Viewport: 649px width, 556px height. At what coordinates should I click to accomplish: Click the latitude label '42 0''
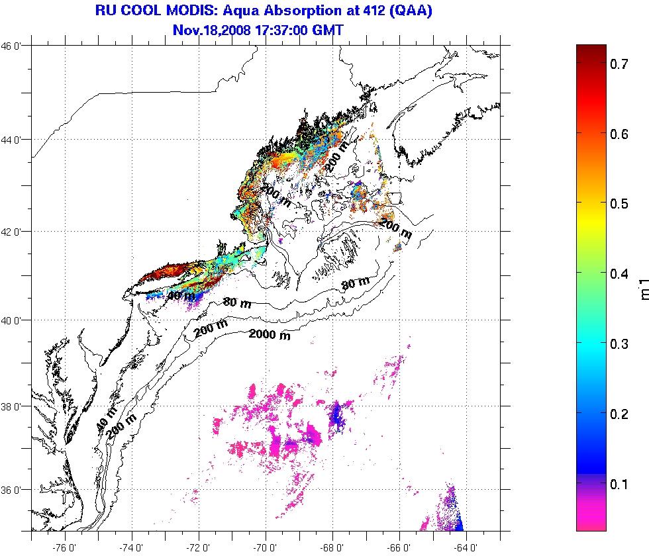(x=11, y=232)
